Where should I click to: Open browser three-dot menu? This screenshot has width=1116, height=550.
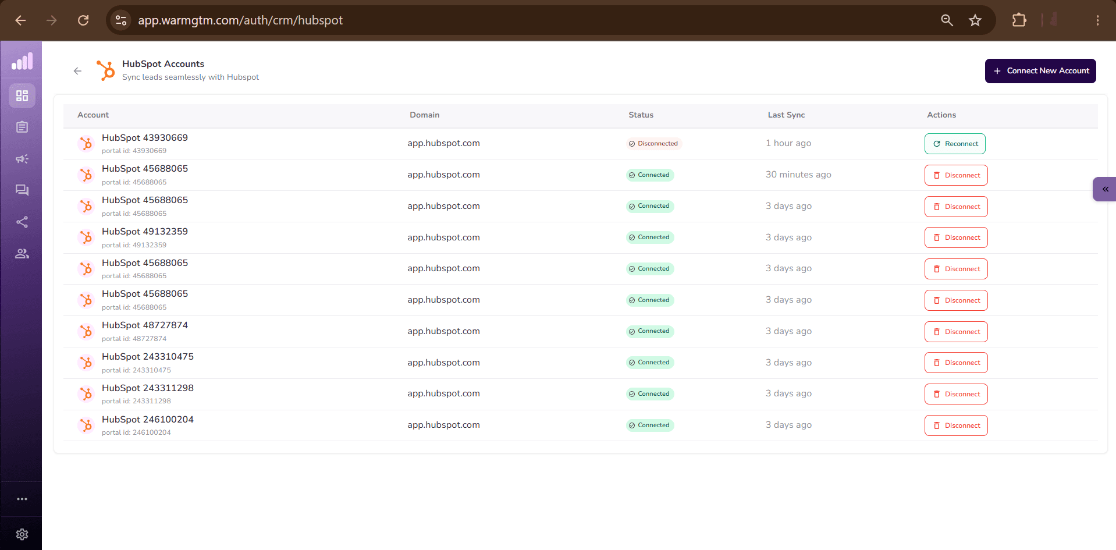(x=1098, y=20)
